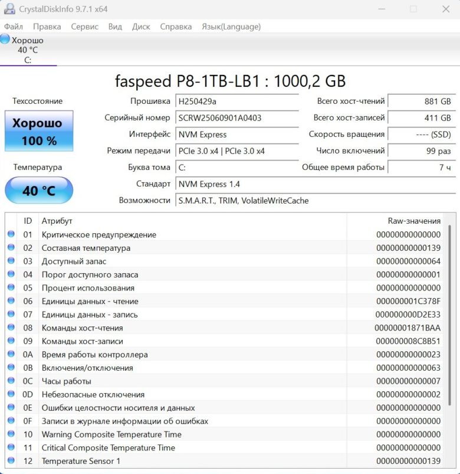Click the status orb for Единицы данных - запись
The image size is (460, 474).
(11, 314)
